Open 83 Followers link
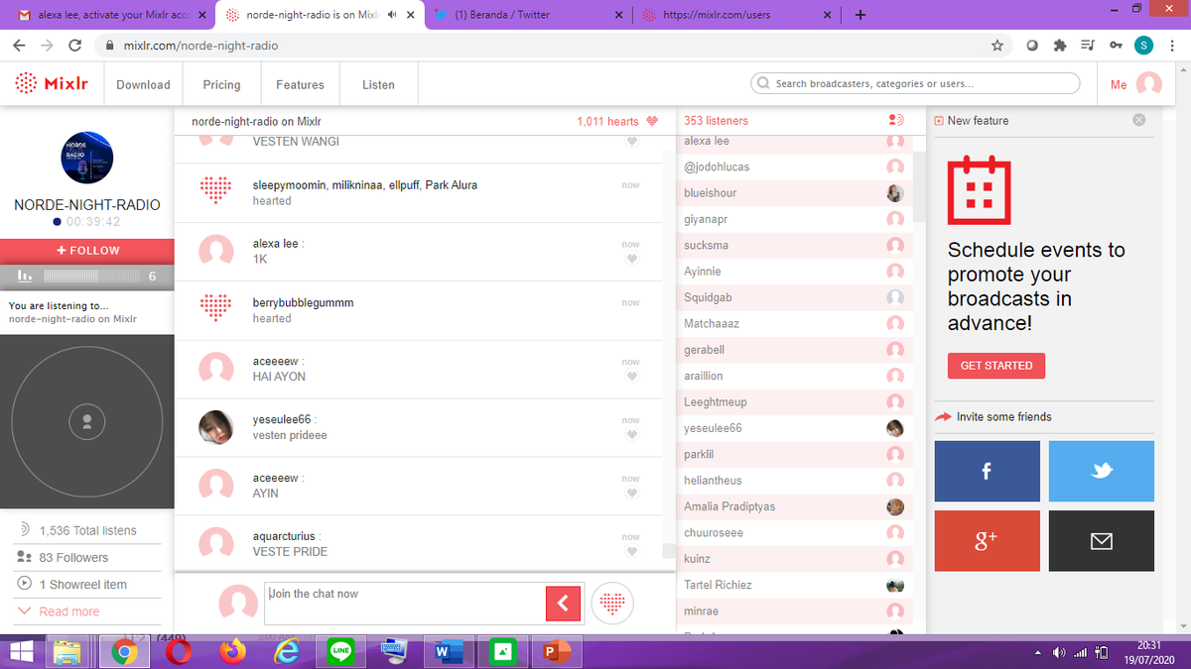The width and height of the screenshot is (1191, 669). pos(73,558)
